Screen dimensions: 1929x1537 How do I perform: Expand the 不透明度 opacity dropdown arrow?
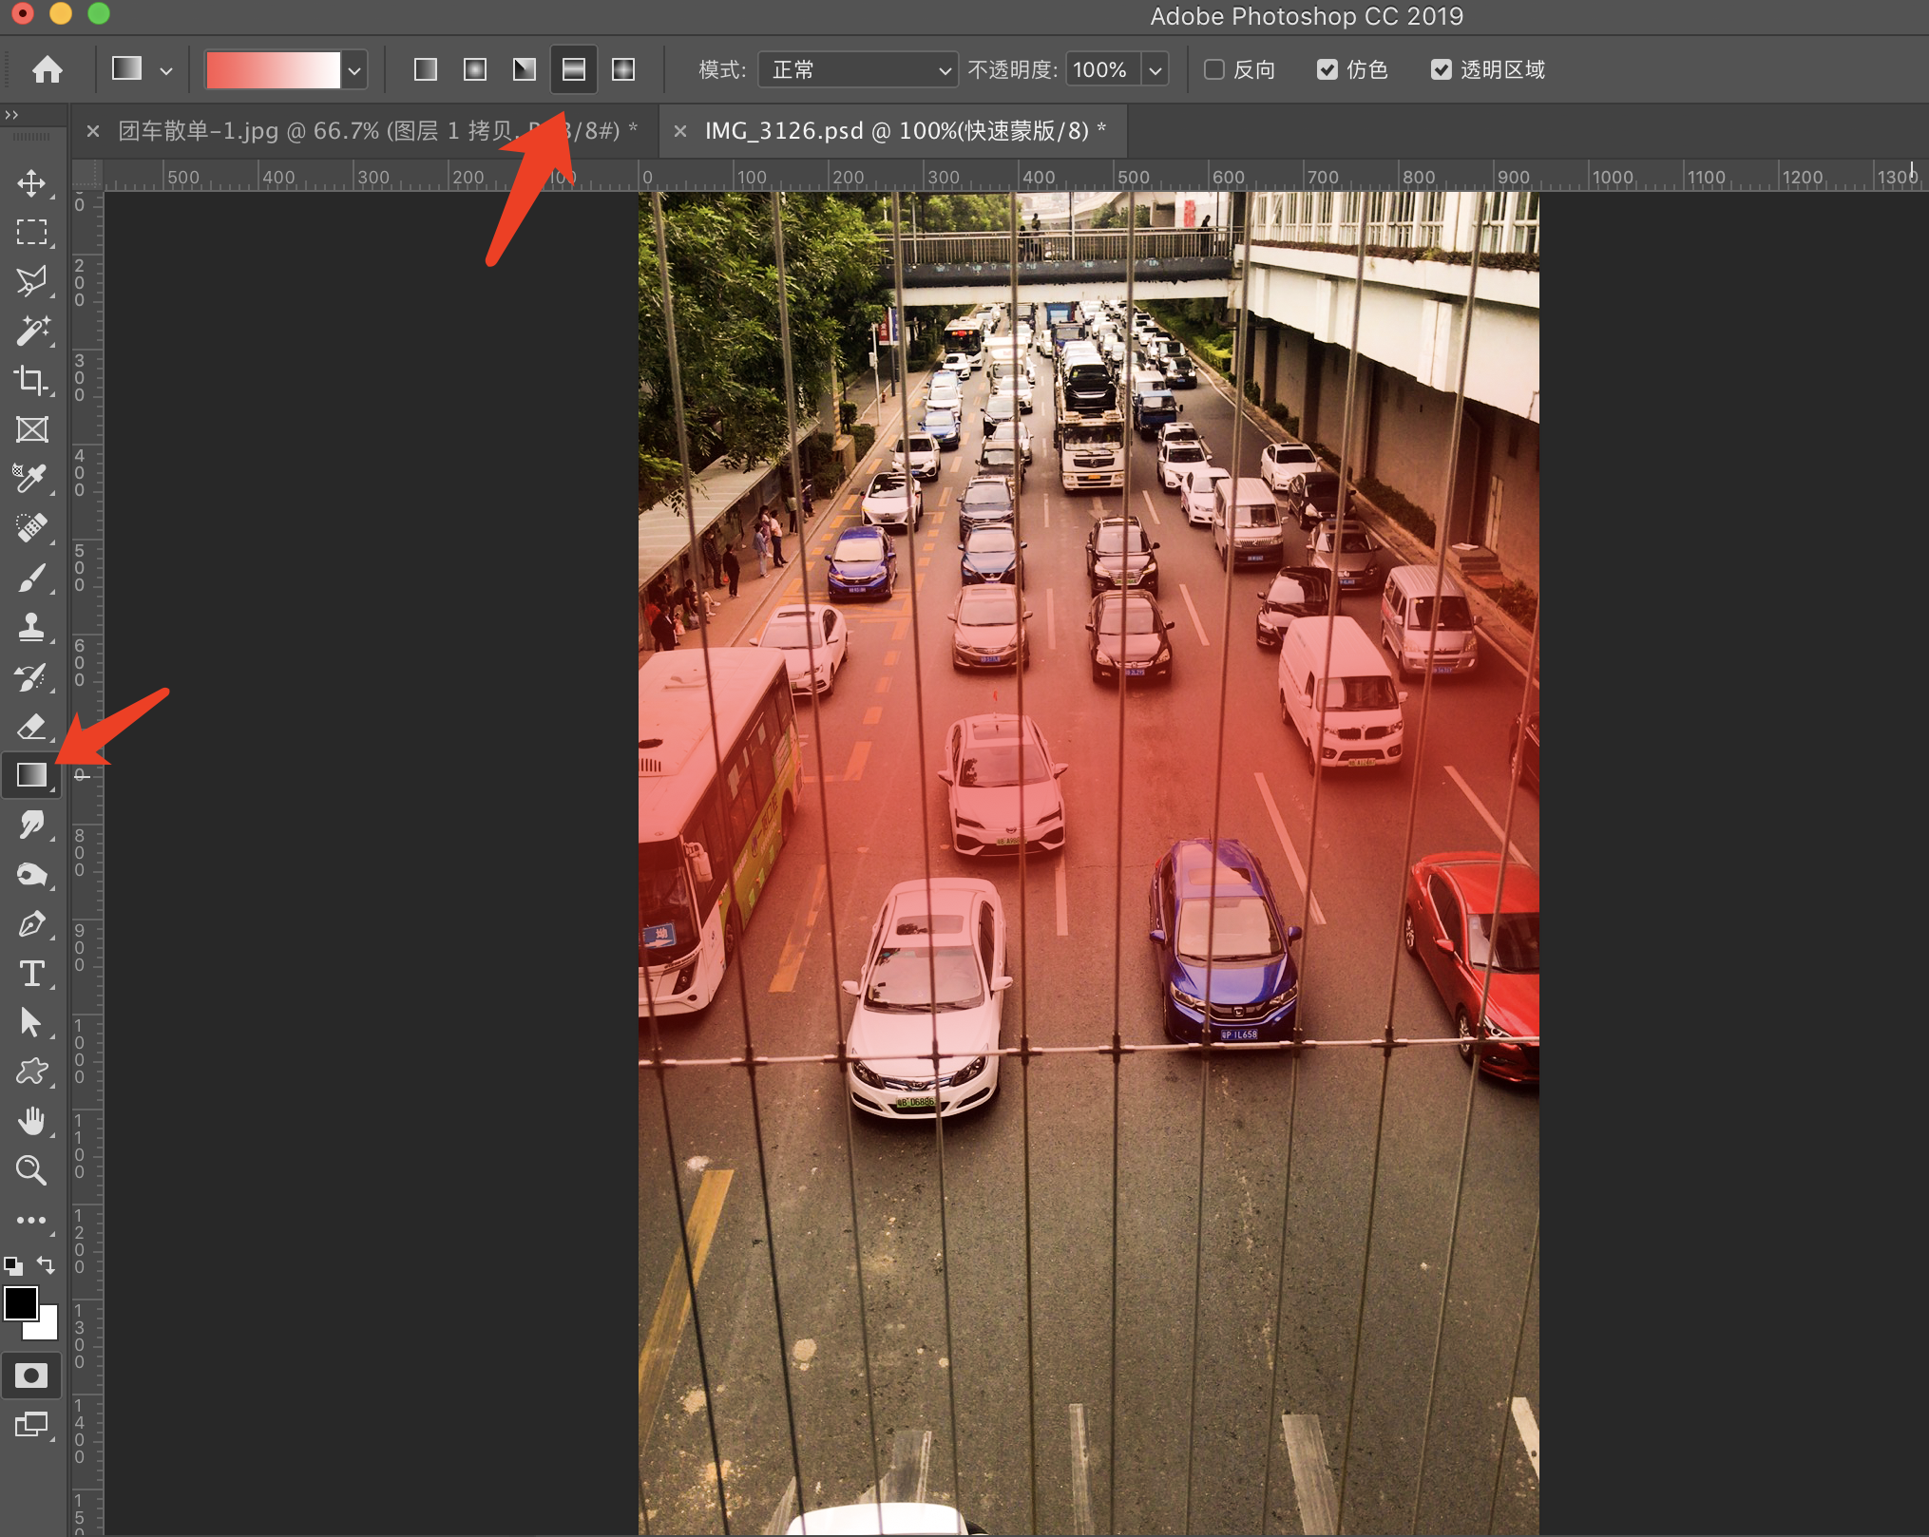(x=1155, y=69)
